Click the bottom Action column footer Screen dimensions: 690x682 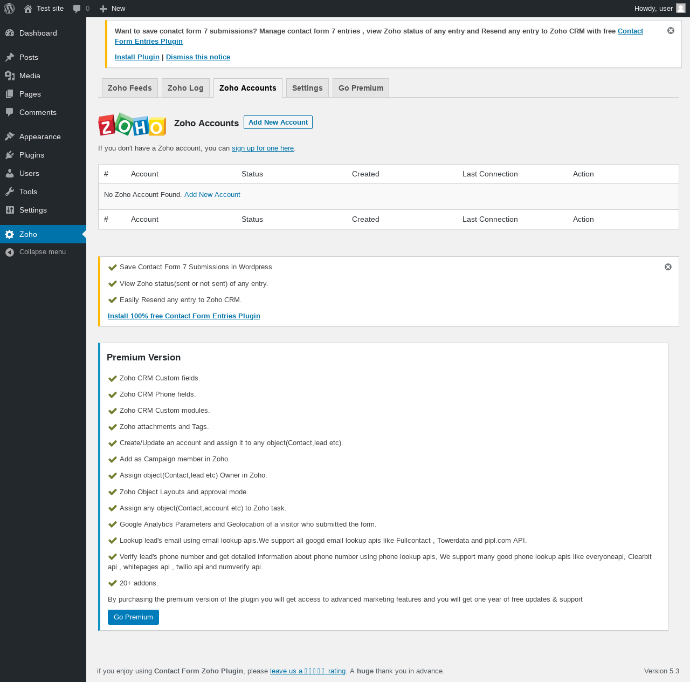coord(583,220)
